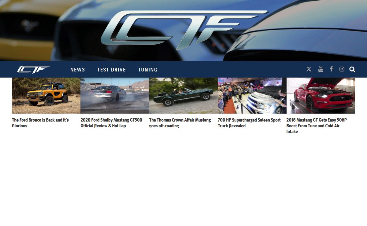Open the Instagram profile icon

point(342,69)
